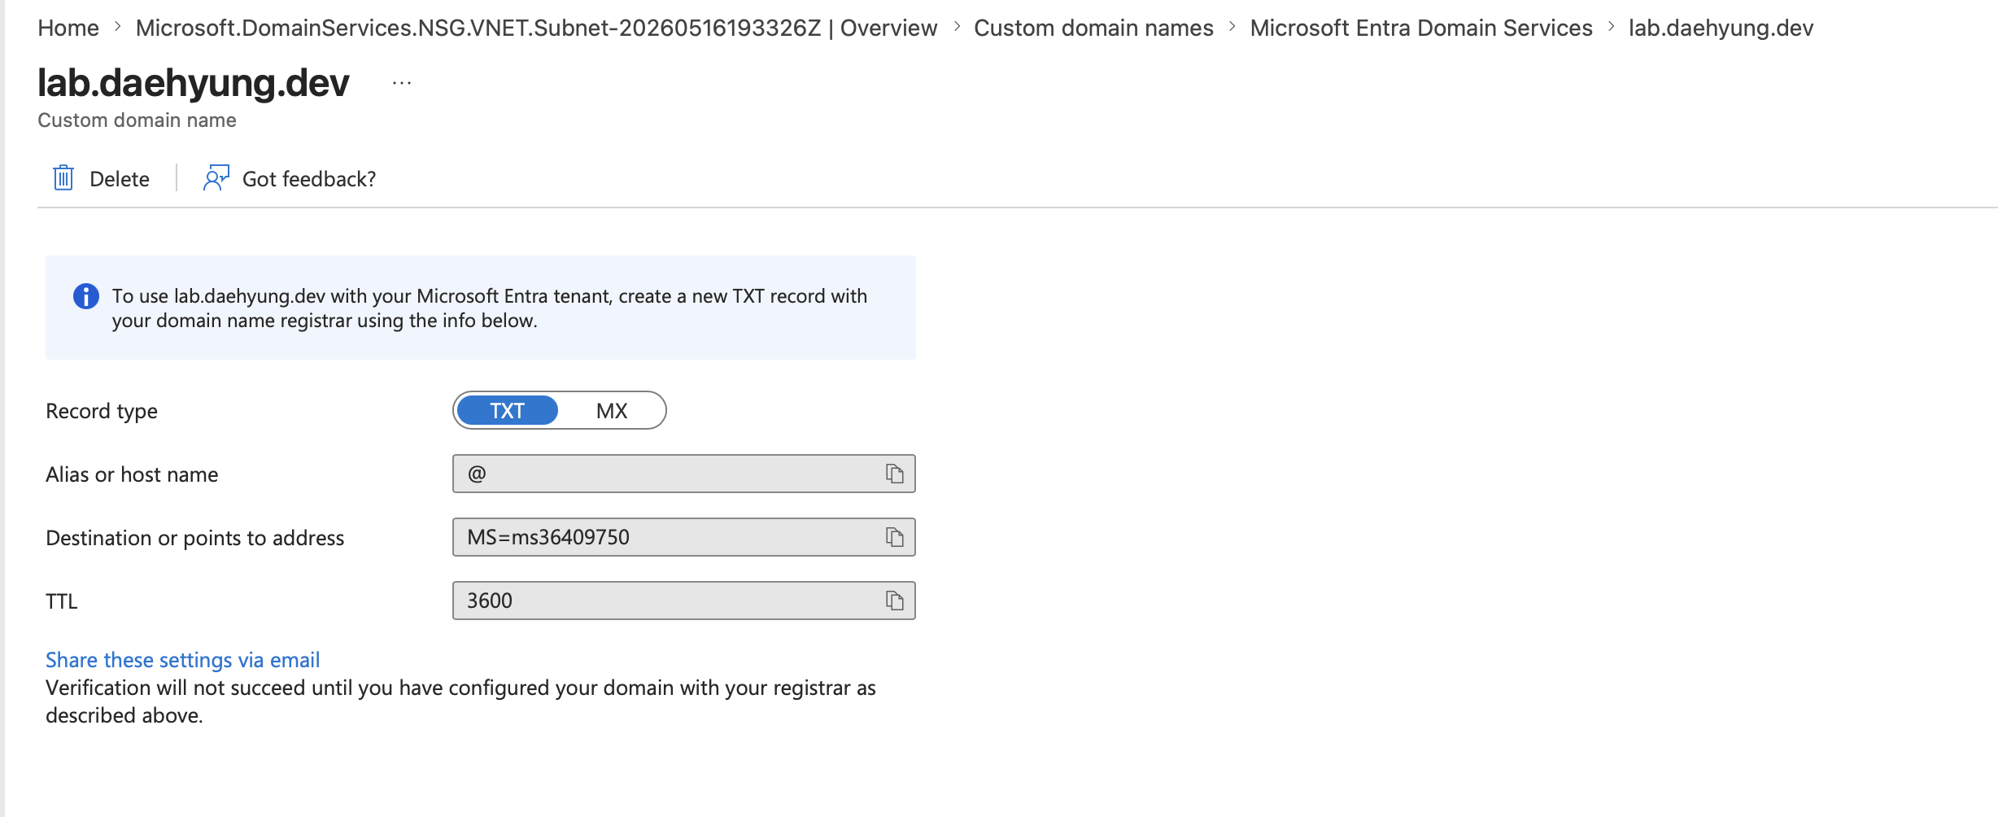Copy the Alias or host name value
This screenshot has height=817, width=1998.
pos(895,474)
